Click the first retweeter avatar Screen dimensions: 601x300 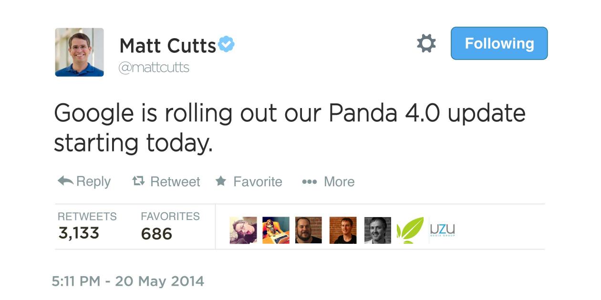tap(243, 230)
